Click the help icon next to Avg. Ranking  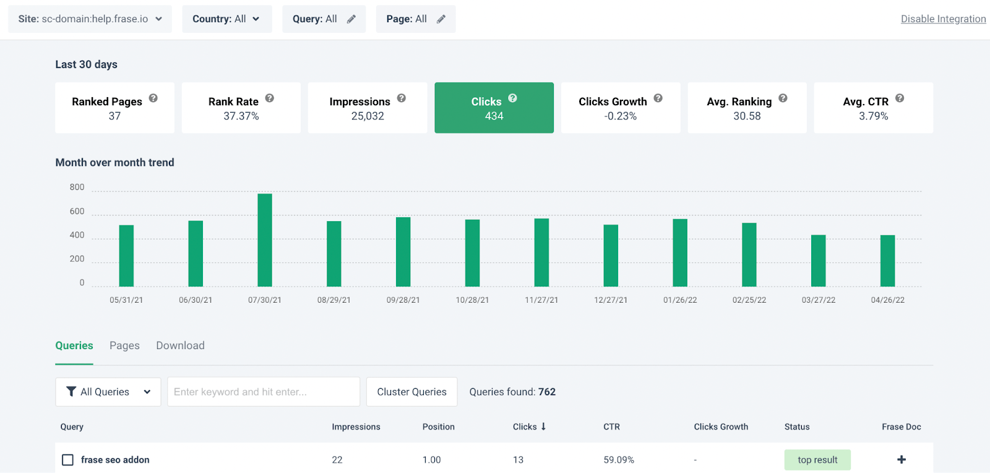[x=783, y=98]
